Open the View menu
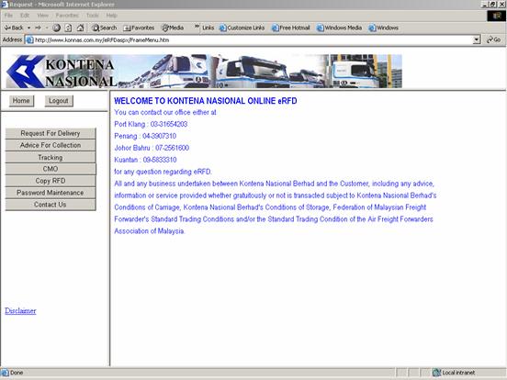The height and width of the screenshot is (380, 507). (x=42, y=16)
